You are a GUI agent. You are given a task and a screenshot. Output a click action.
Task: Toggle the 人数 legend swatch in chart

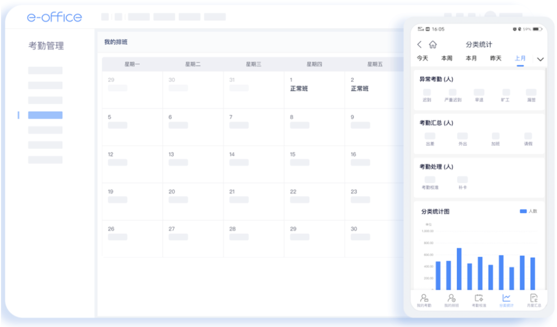point(523,211)
